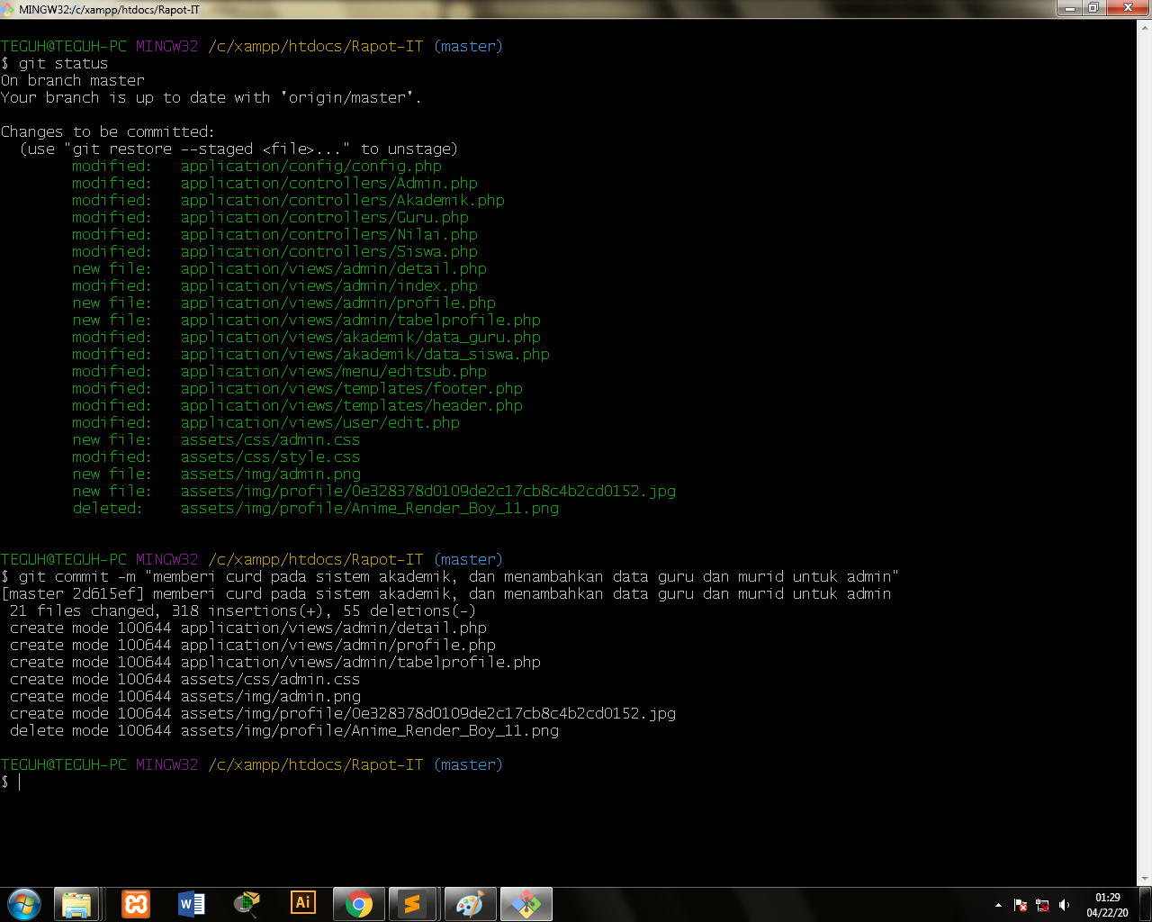
Task: Click the Show desktop button
Action: click(x=1145, y=905)
